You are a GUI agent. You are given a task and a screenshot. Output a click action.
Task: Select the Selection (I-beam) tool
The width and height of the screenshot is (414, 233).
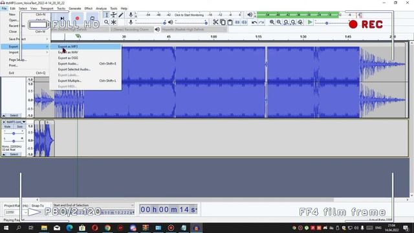[x=106, y=15]
